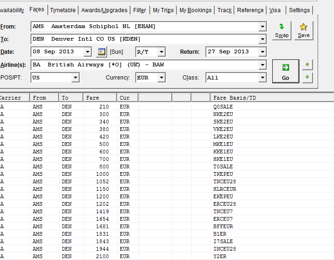The width and height of the screenshot is (334, 260).
Task: Select fare basis TNCEU28
Action: tap(225, 181)
